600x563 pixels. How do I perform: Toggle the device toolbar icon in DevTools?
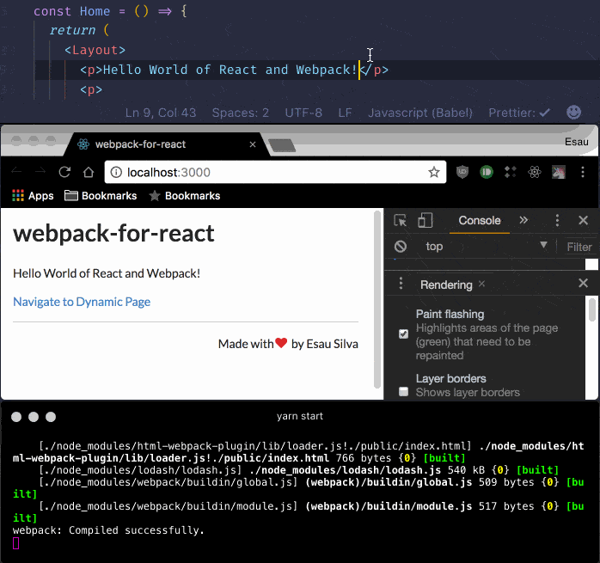426,221
